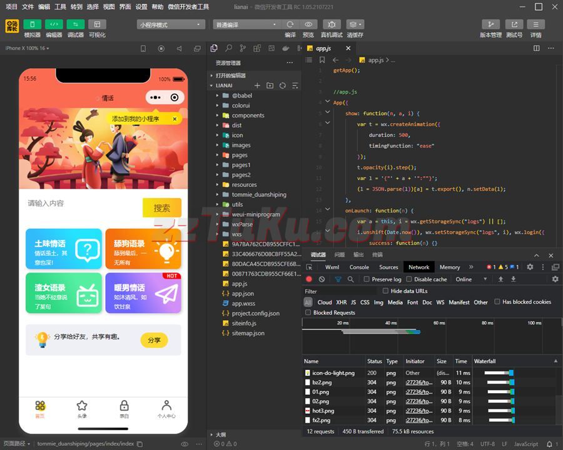
Task: Switch to the Console tab
Action: click(359, 267)
